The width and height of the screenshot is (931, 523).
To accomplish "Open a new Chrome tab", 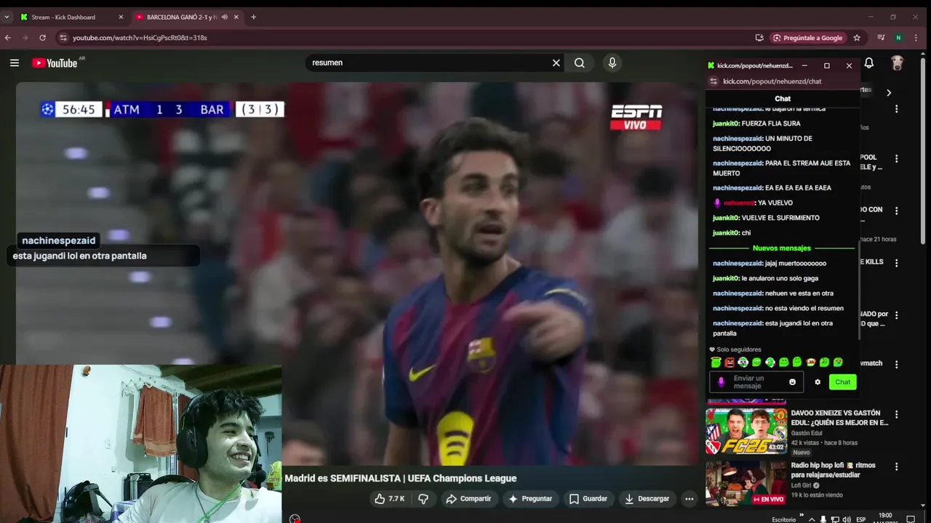I will pyautogui.click(x=253, y=17).
